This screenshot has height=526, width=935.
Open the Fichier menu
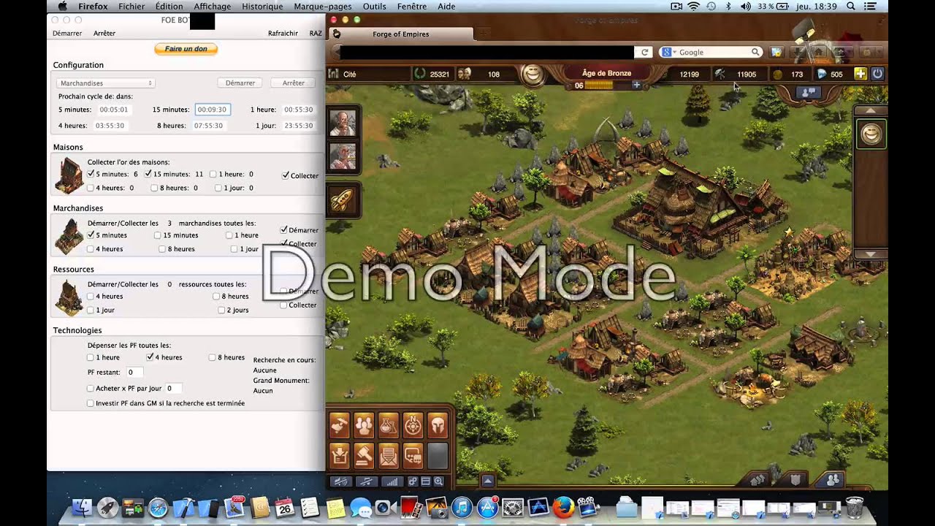tap(131, 7)
